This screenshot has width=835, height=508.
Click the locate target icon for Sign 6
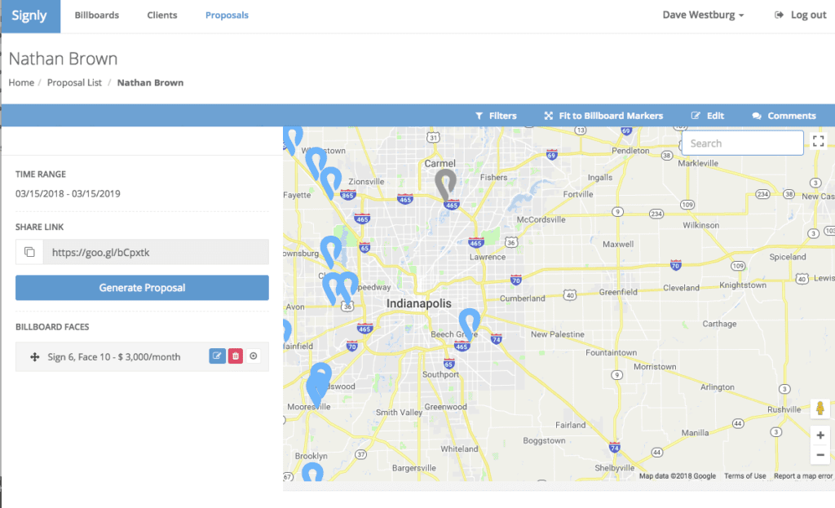(x=254, y=356)
